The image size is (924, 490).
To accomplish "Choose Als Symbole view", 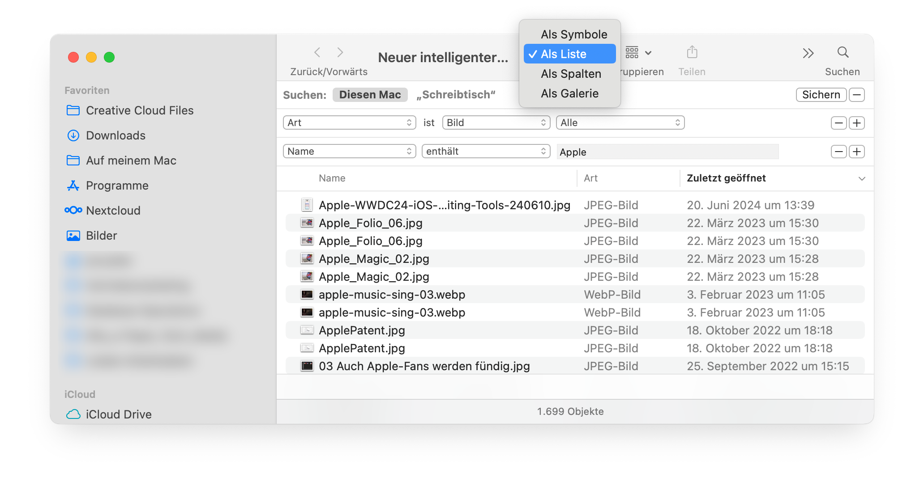I will [x=569, y=34].
